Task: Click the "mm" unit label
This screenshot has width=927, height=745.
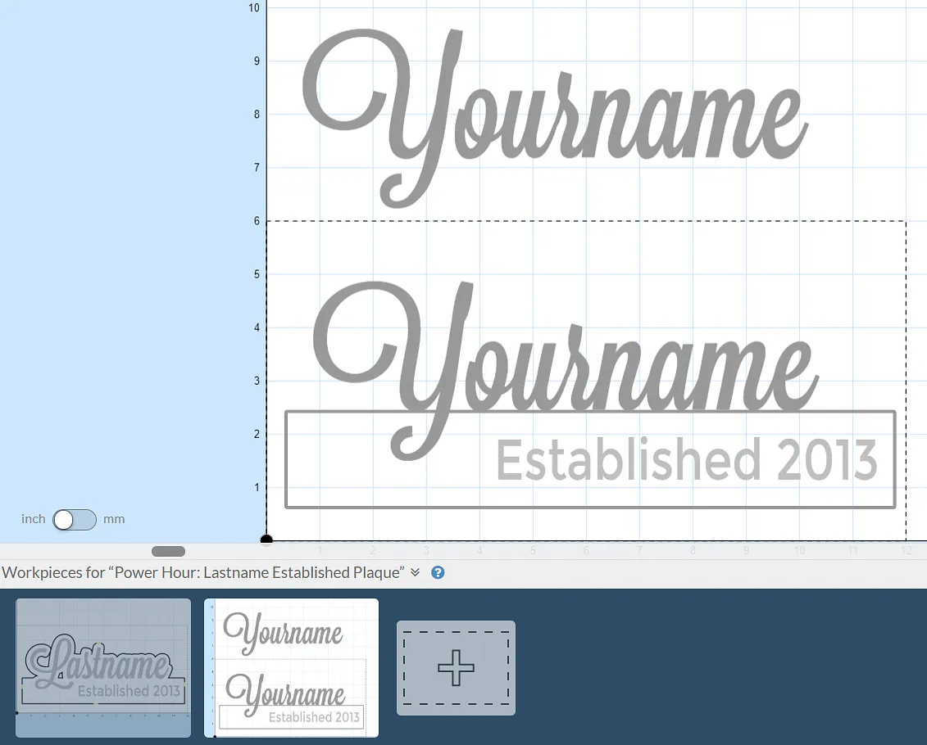Action: [114, 519]
